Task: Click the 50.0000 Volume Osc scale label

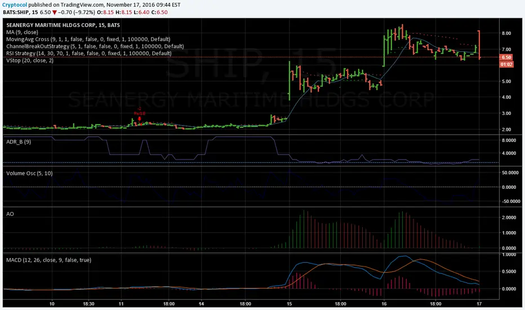Action: click(x=511, y=172)
